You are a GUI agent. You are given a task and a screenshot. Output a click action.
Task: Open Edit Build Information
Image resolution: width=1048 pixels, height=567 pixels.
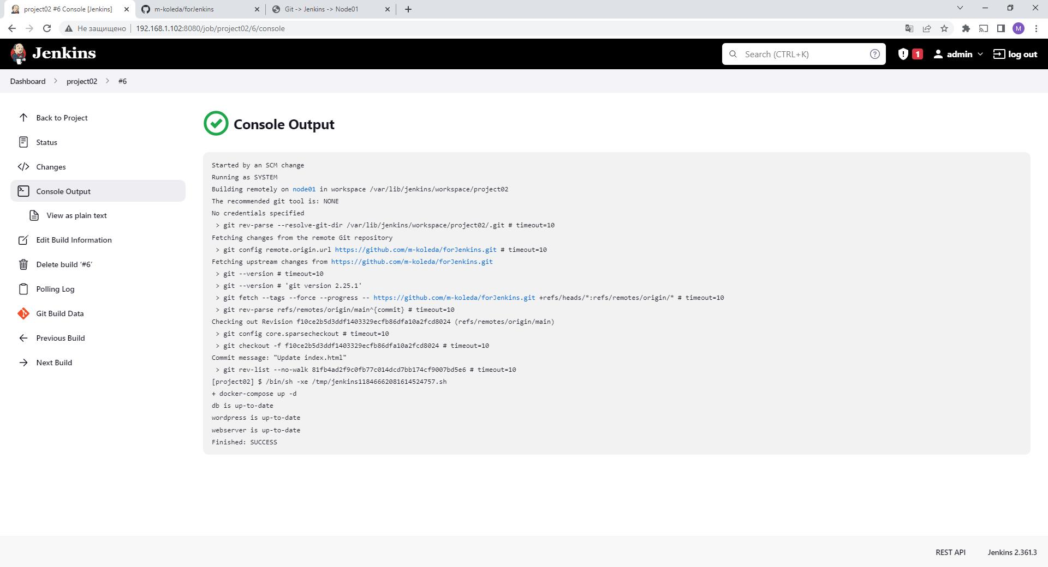[x=73, y=240]
